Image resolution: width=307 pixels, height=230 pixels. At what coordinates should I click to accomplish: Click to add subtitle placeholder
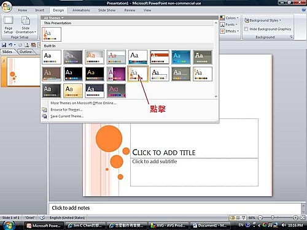click(x=194, y=172)
